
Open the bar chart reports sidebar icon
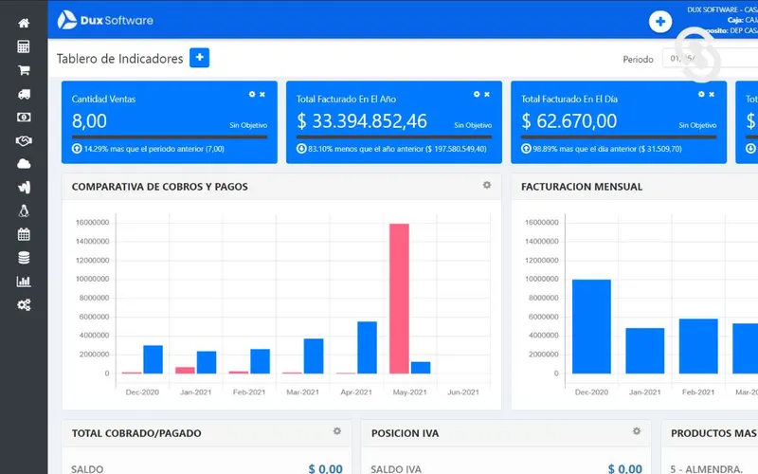pos(24,281)
